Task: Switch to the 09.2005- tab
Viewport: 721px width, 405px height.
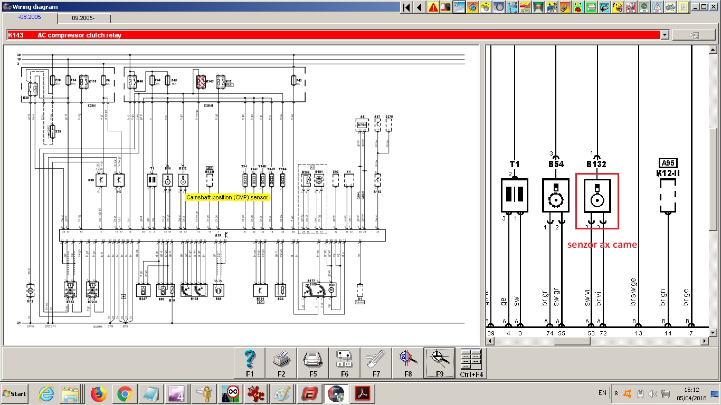Action: click(84, 18)
